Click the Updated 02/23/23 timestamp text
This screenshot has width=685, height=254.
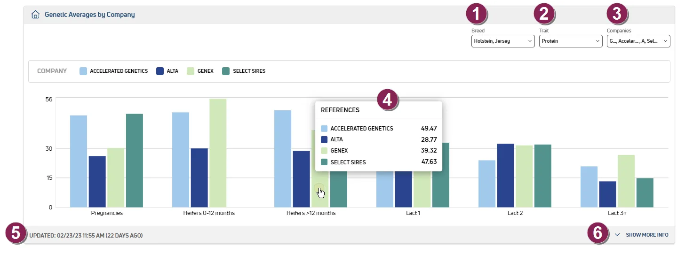coord(86,235)
